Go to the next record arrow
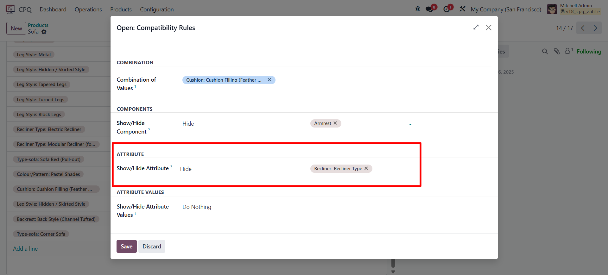This screenshot has height=275, width=608. click(x=595, y=28)
